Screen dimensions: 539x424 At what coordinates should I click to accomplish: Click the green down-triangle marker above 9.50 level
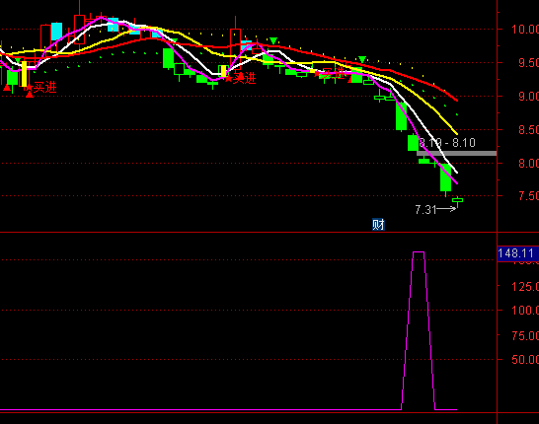tap(362, 59)
